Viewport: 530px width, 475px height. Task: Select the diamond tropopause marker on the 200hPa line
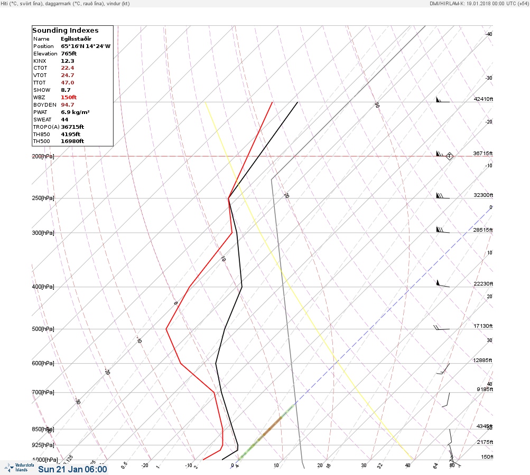449,156
